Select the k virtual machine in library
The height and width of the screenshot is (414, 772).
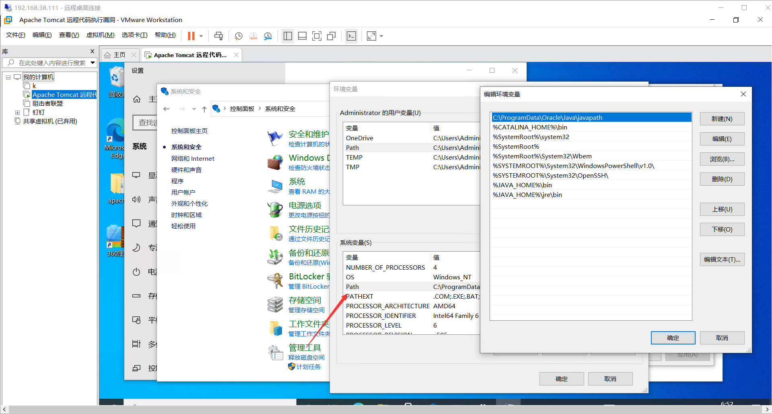(34, 86)
